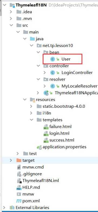Click the login.html file icon
Viewport: 98px width, 212px height.
click(46, 133)
